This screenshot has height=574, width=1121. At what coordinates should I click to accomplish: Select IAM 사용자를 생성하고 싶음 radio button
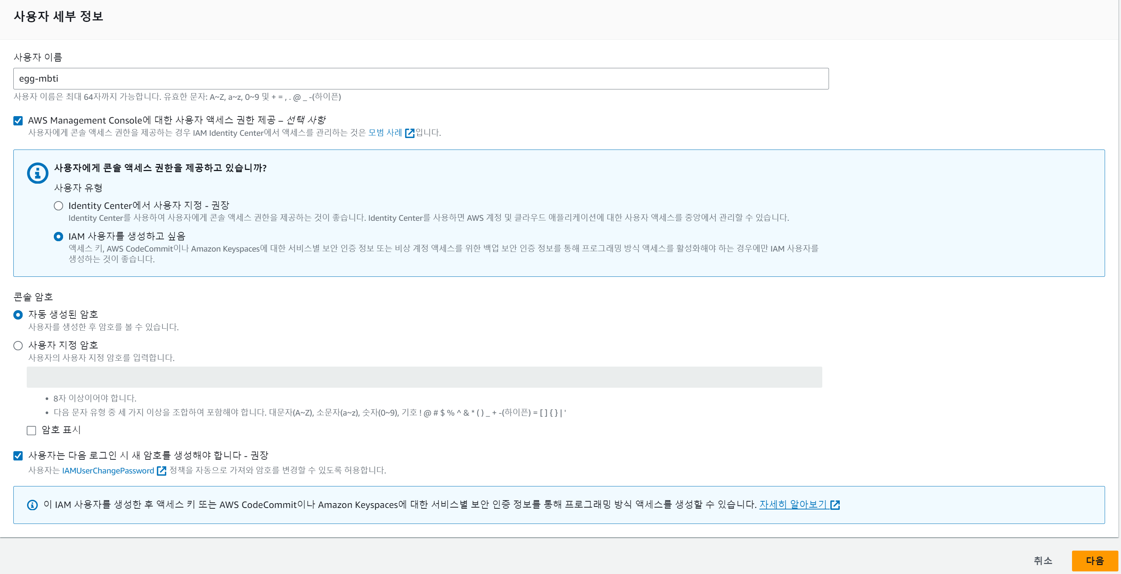pyautogui.click(x=58, y=236)
